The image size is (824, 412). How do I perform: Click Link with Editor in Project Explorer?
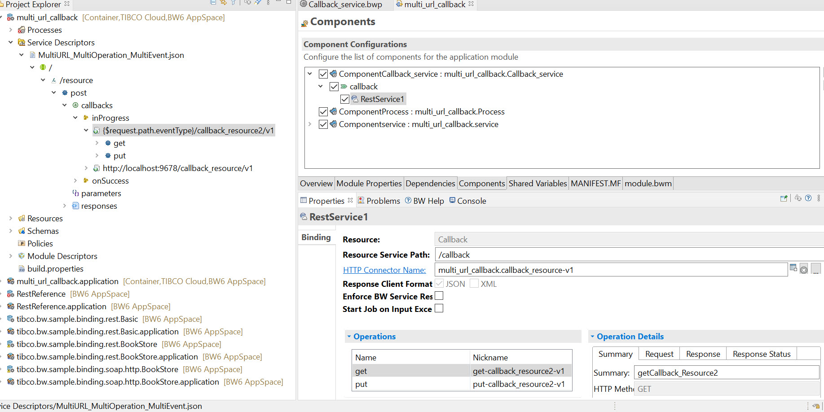tap(223, 2)
